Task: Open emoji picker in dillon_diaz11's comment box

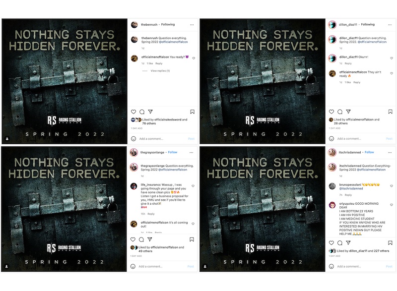Action: [x=331, y=138]
